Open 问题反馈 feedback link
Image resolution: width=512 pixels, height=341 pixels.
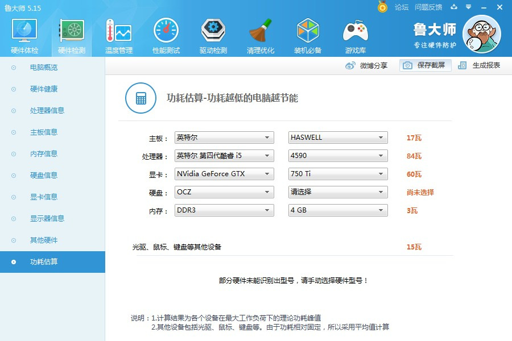click(428, 7)
